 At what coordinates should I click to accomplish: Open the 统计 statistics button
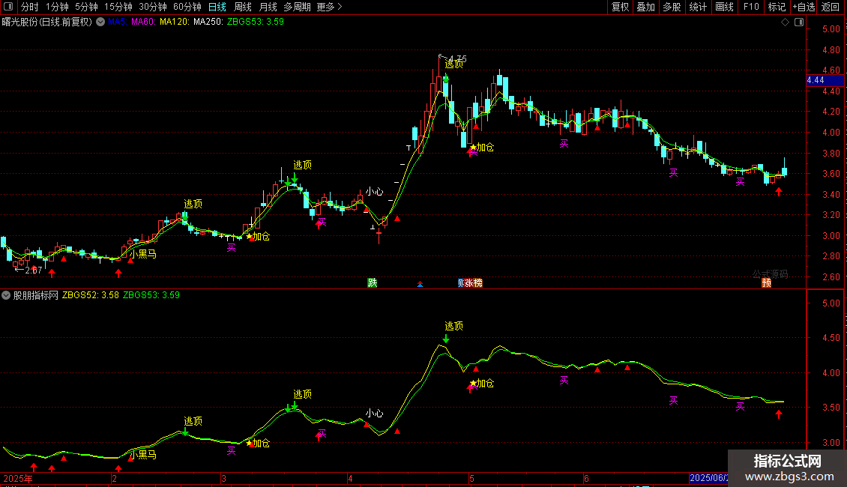point(698,7)
